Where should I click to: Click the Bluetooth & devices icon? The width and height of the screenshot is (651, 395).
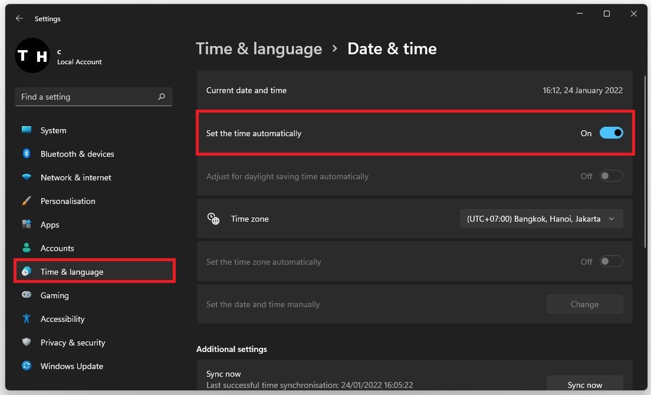pyautogui.click(x=27, y=154)
